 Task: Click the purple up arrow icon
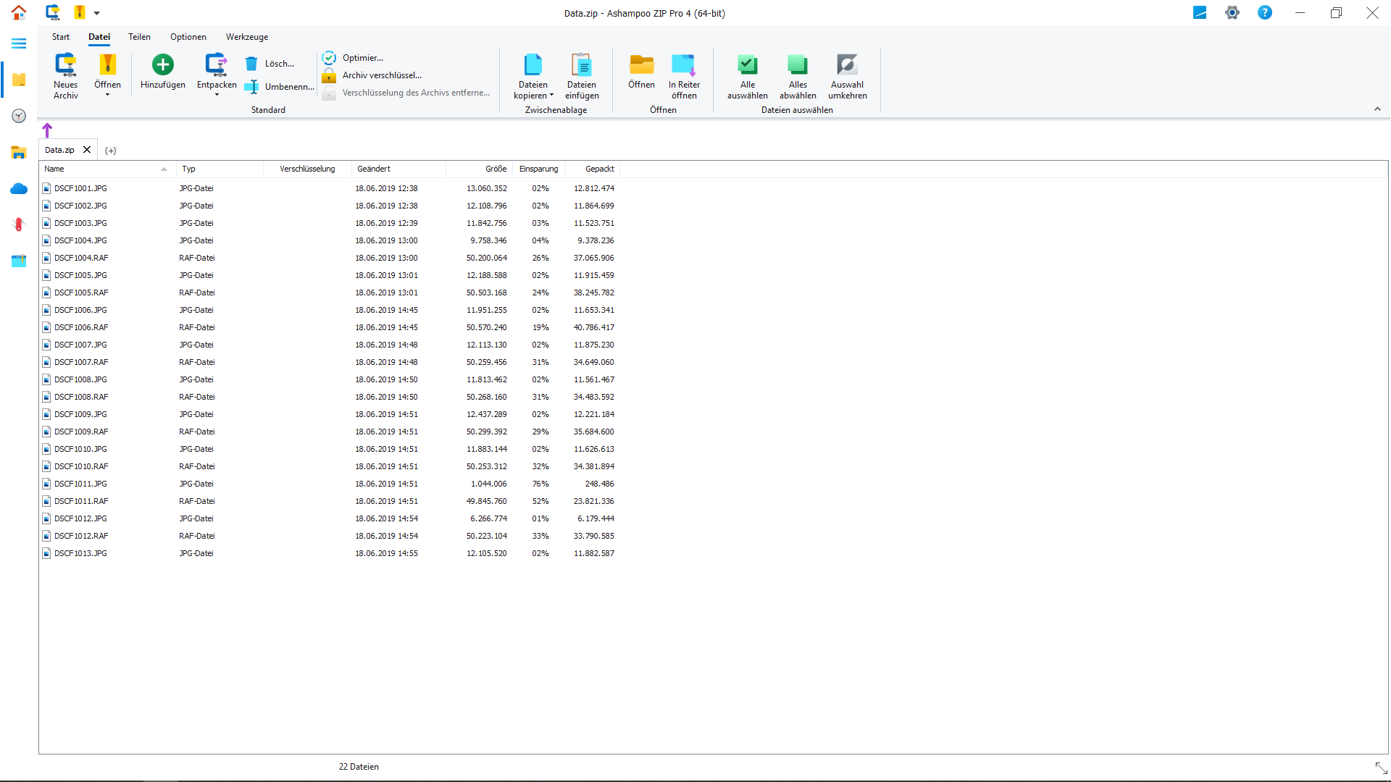tap(47, 130)
